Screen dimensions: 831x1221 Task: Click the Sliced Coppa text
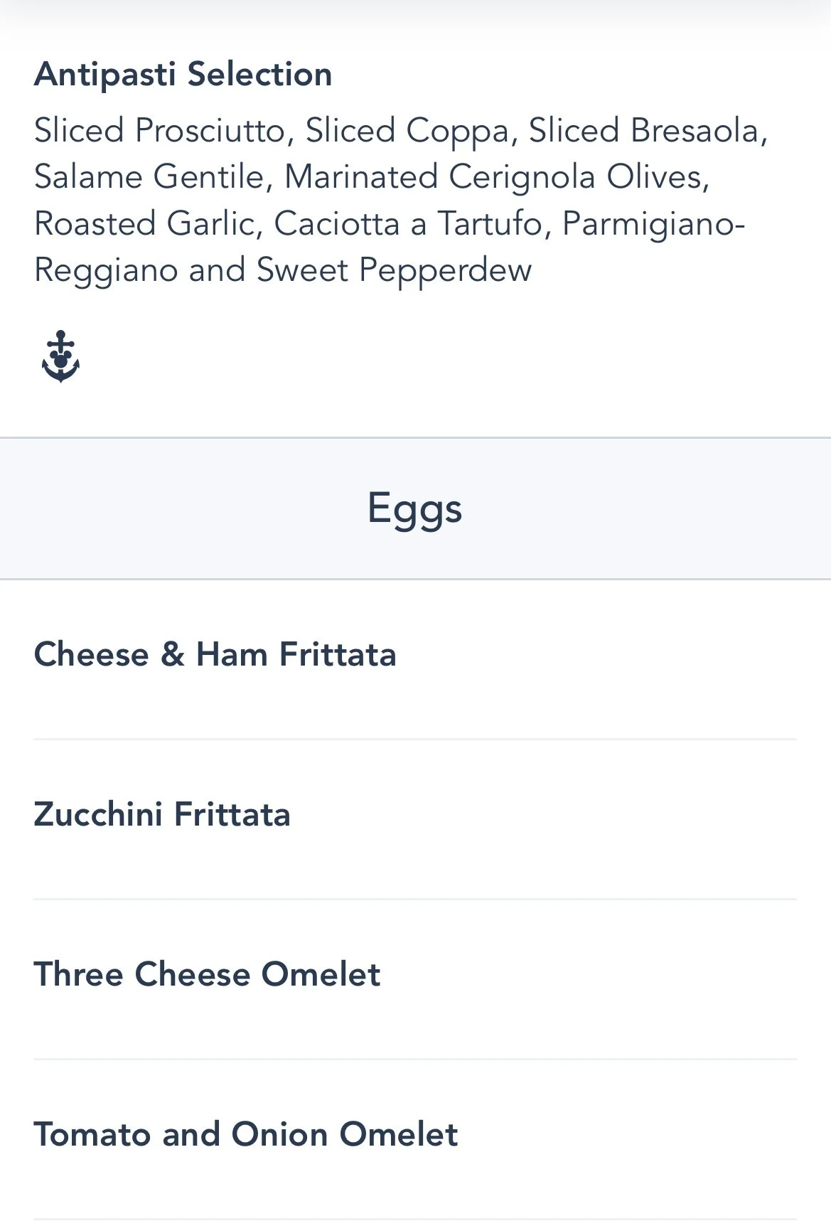[407, 131]
